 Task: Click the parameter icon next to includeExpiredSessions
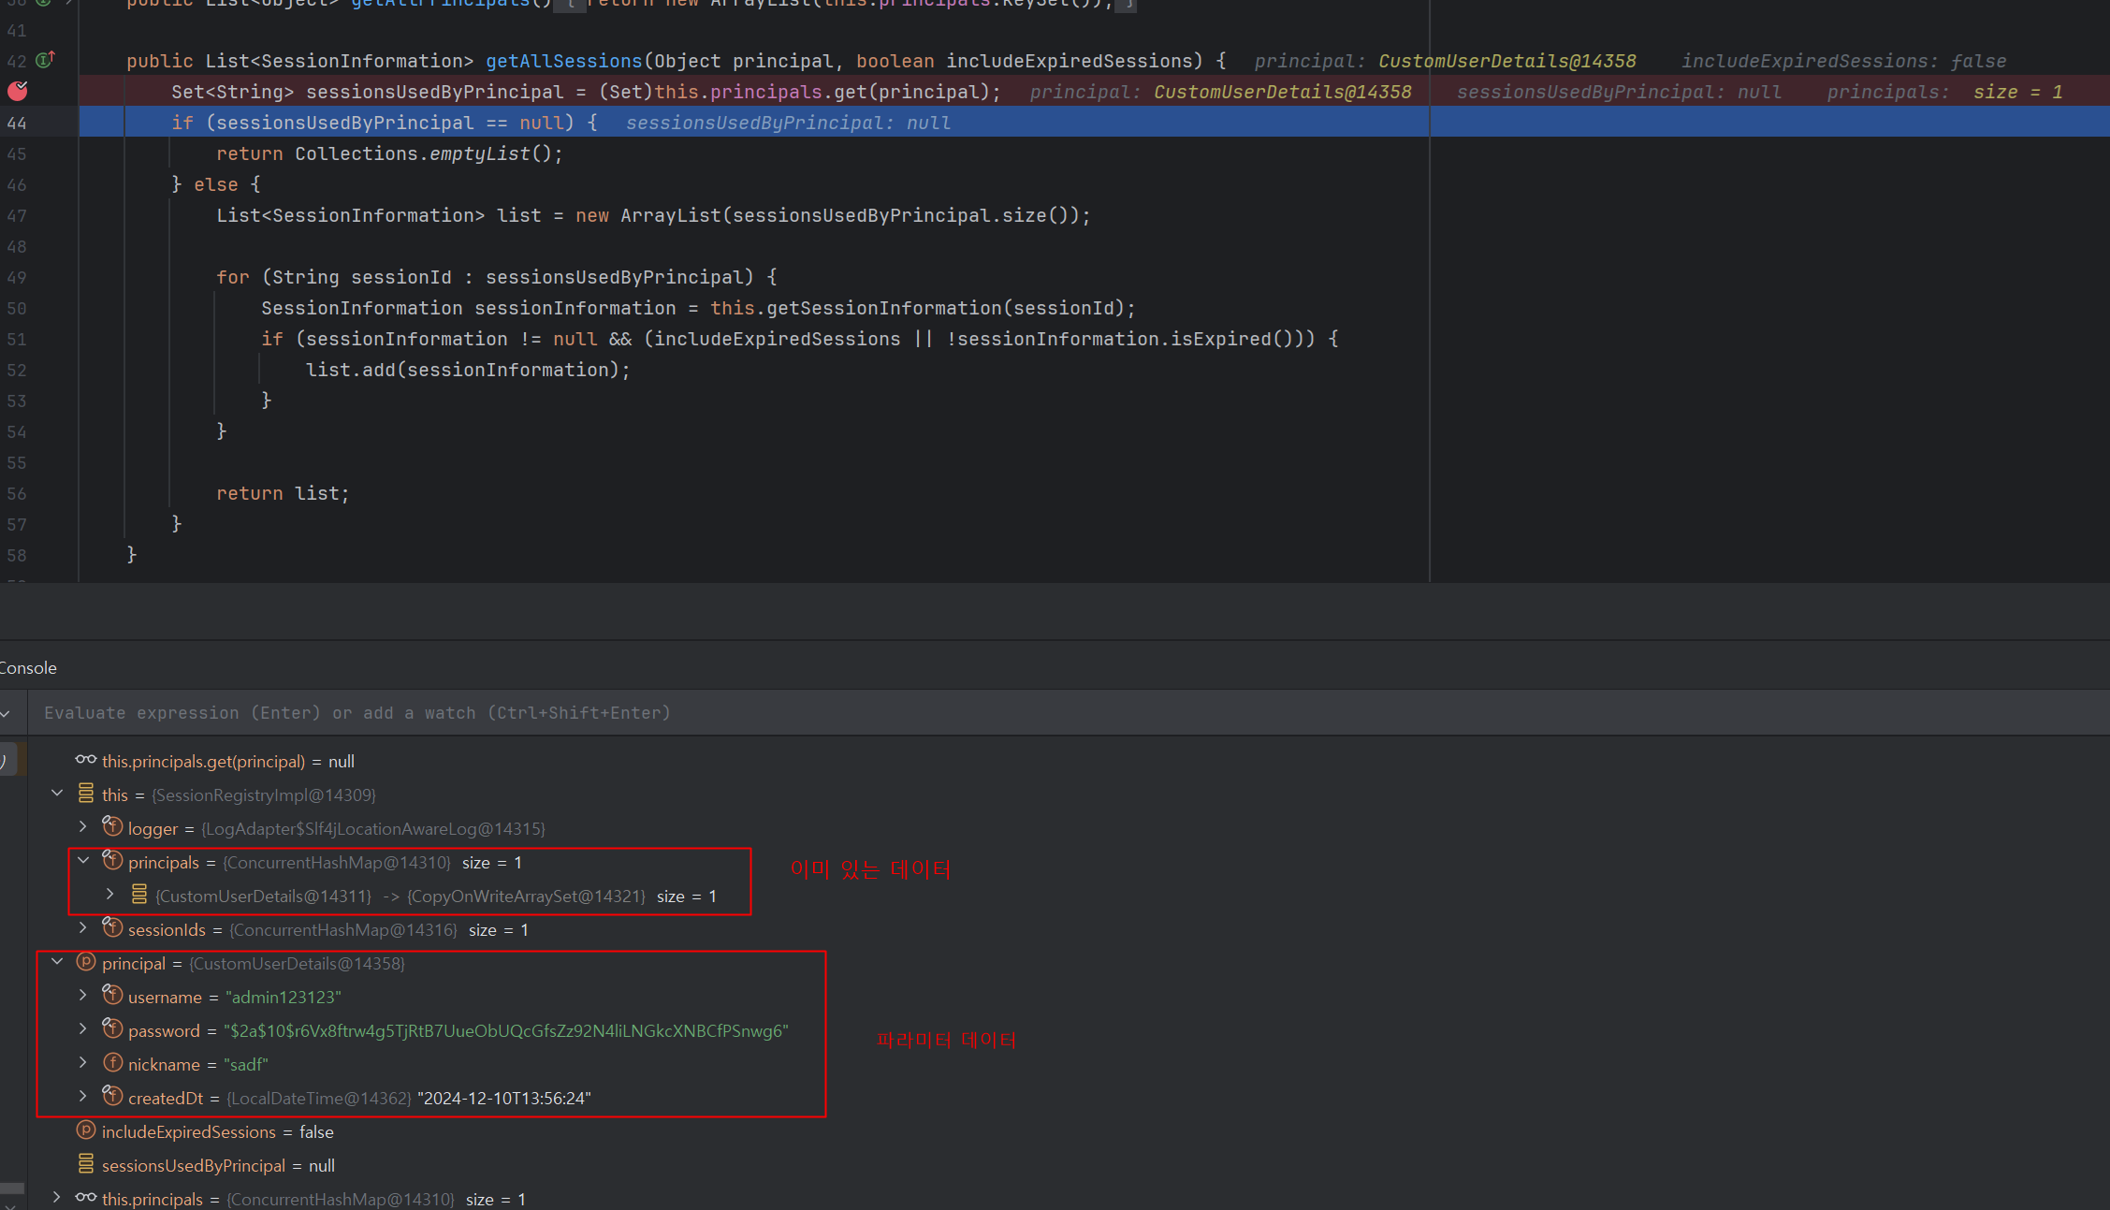pyautogui.click(x=86, y=1130)
